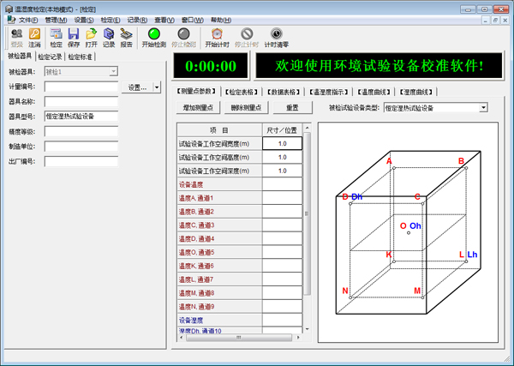Open the 被检试验设备类型 dropdown
Image resolution: width=514 pixels, height=366 pixels.
click(x=483, y=108)
